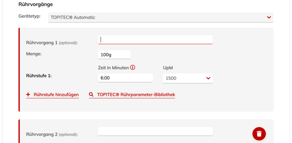This screenshot has width=292, height=143.
Task: Focus the Rührvorgang 1 text field
Action: [x=155, y=40]
